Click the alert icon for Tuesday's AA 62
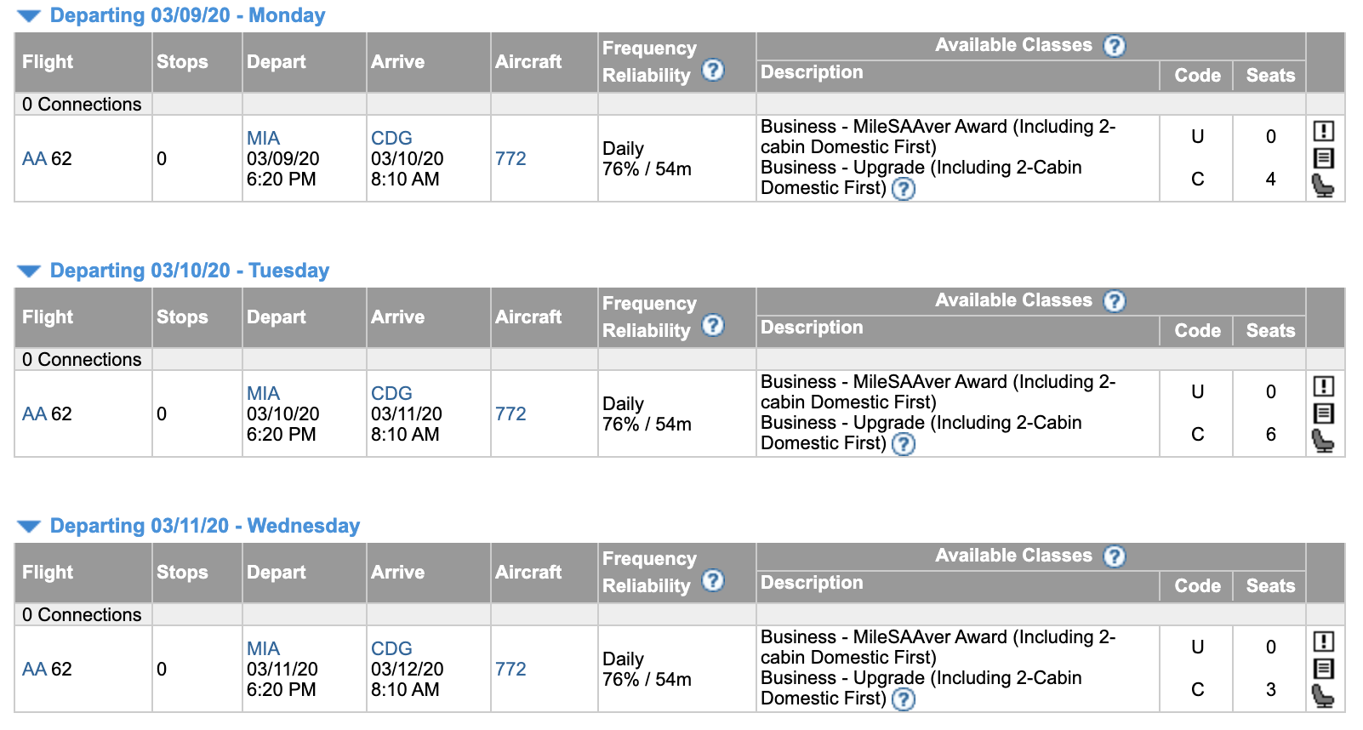The height and width of the screenshot is (730, 1363). [1323, 386]
